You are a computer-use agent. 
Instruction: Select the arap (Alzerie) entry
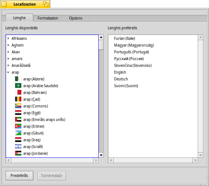point(52,79)
